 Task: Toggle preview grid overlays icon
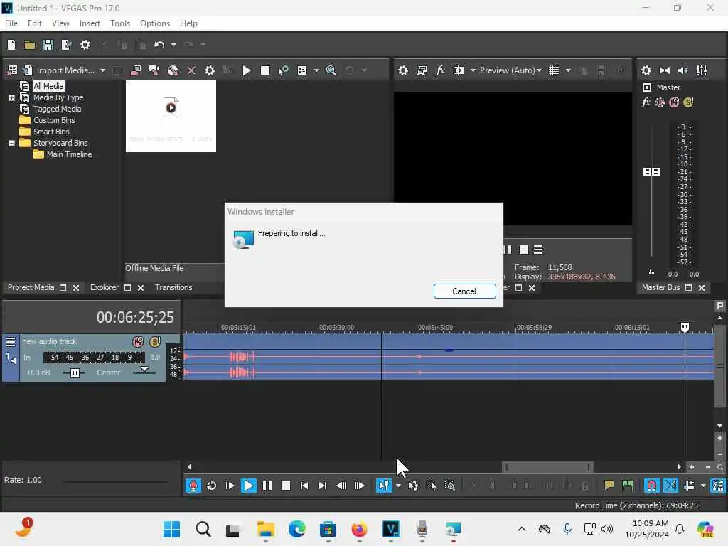(554, 70)
